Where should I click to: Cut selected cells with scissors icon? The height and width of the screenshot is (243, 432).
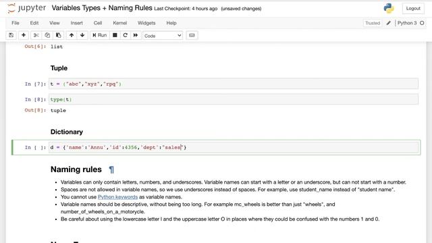[x=36, y=35]
